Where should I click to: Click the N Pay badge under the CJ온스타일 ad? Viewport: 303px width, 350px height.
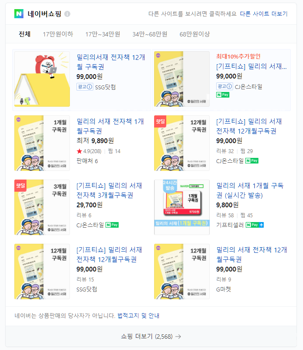[x=223, y=95]
